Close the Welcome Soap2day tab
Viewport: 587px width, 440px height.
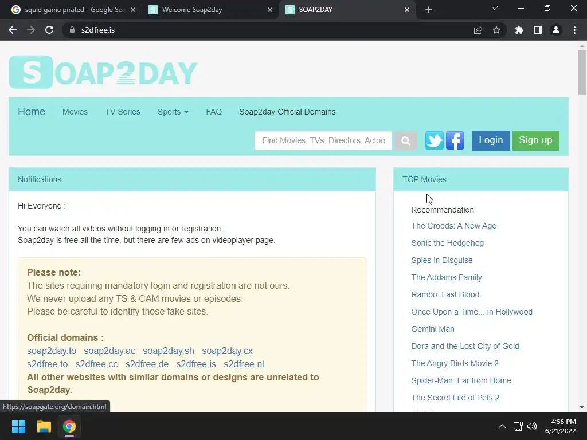(270, 10)
